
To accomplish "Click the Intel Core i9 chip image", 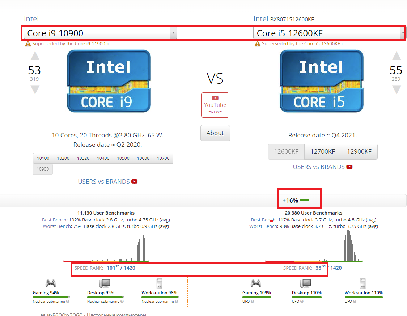I will pyautogui.click(x=109, y=81).
